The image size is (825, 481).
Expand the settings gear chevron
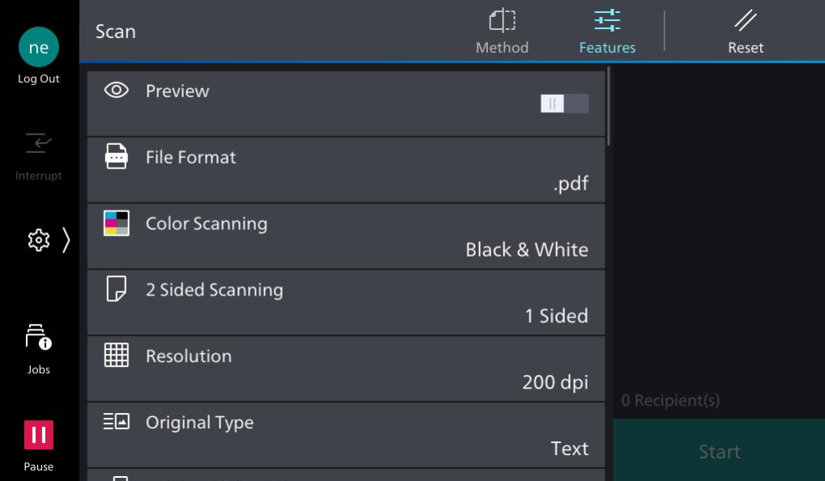pos(66,240)
